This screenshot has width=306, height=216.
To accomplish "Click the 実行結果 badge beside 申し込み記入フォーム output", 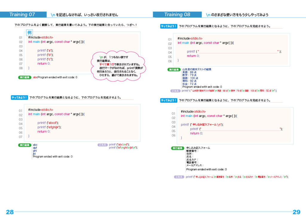I will [x=178, y=148].
